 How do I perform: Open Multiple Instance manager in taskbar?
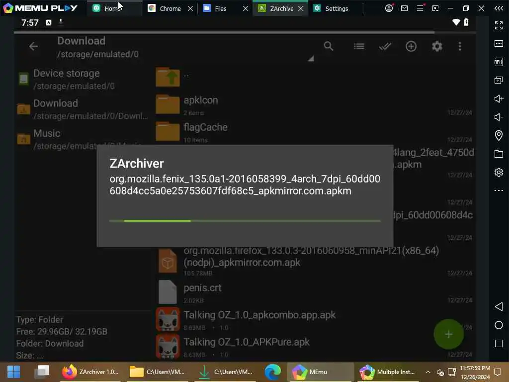(388, 372)
